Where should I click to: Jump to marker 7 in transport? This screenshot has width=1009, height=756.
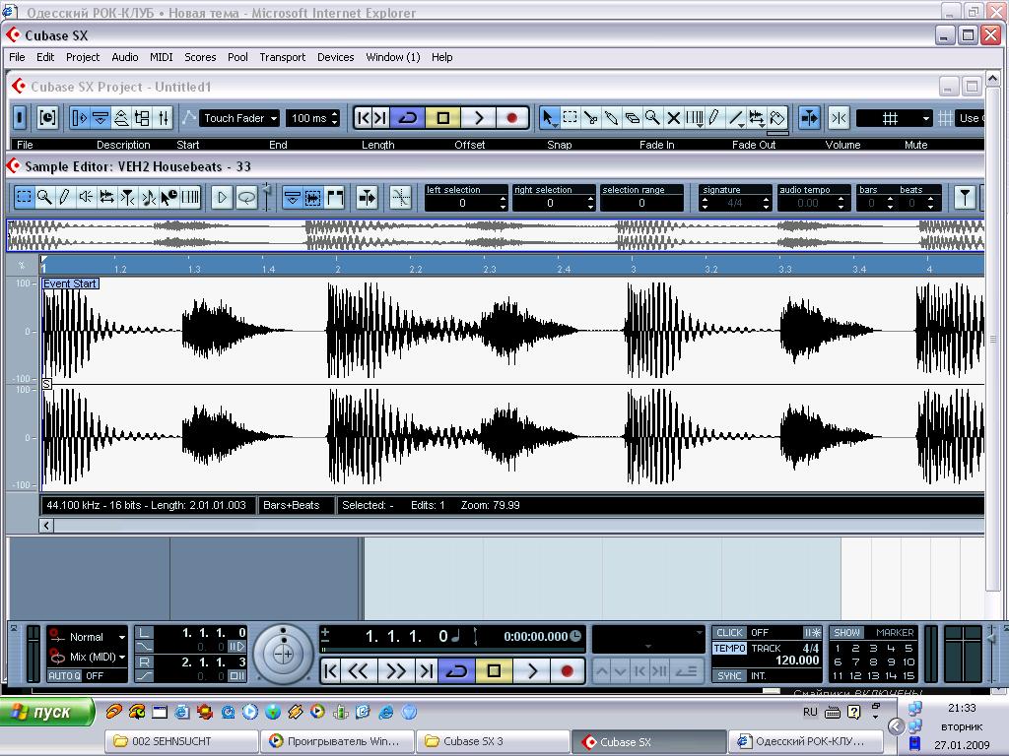coord(855,661)
